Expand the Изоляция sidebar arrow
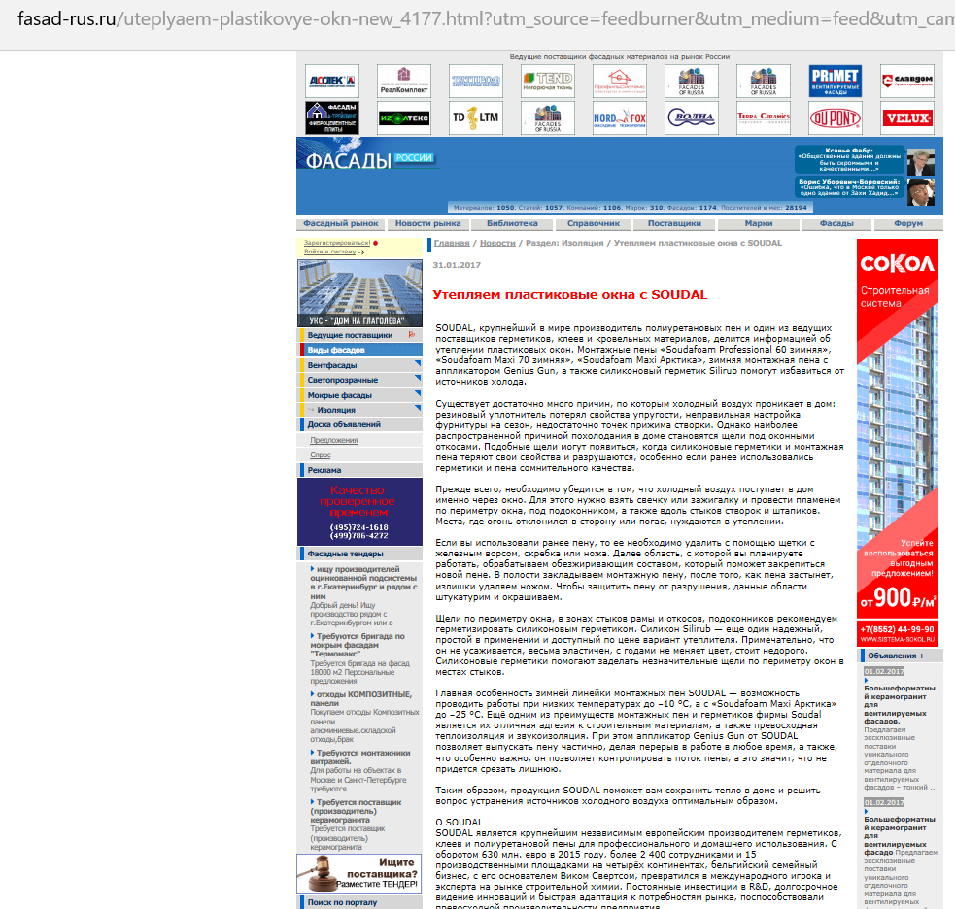 (x=418, y=408)
